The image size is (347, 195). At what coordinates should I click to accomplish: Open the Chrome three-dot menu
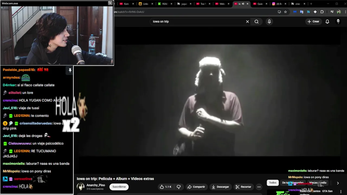[345, 12]
